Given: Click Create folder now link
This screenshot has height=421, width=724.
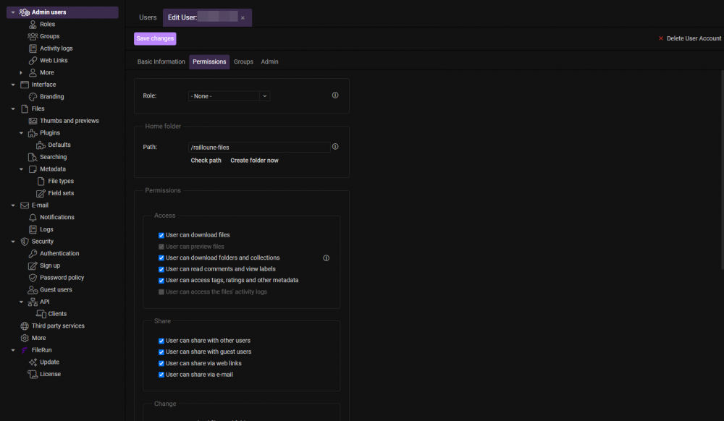Looking at the screenshot, I should (254, 161).
